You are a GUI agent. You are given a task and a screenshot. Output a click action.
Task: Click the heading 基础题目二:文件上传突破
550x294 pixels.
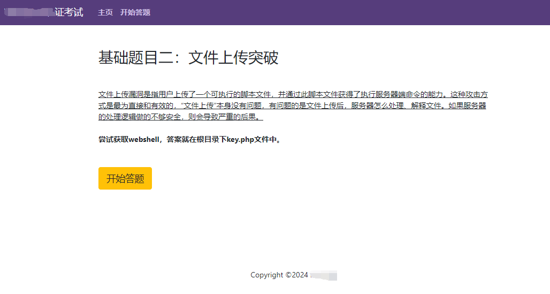coord(188,57)
